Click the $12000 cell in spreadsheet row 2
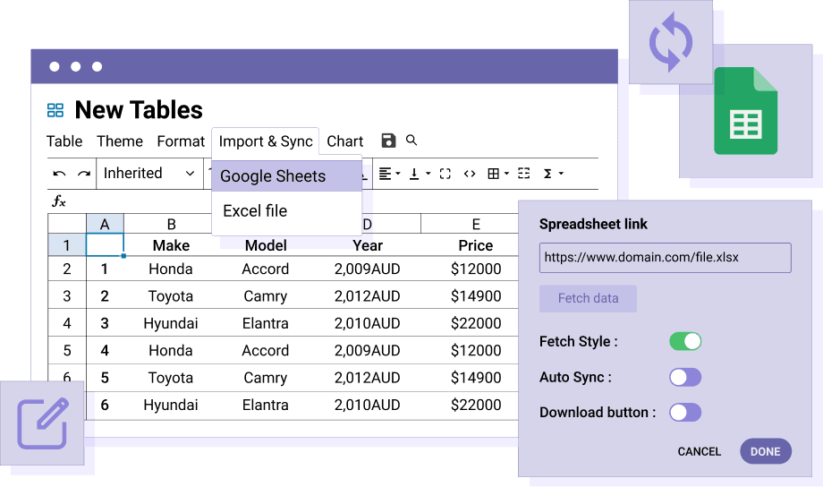823x487 pixels. click(476, 269)
